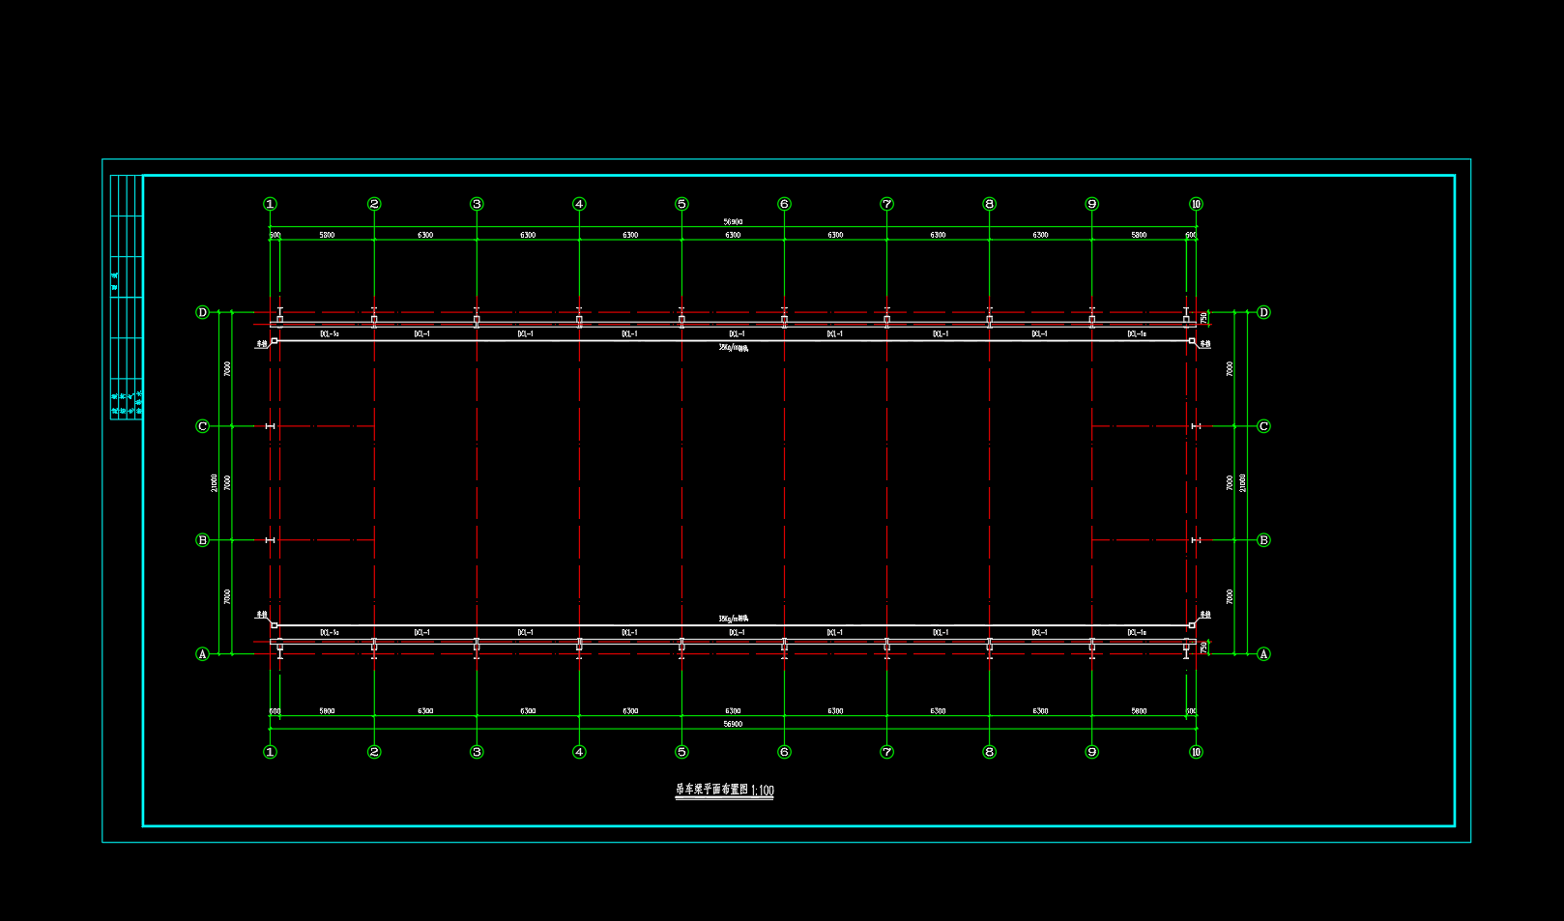Image resolution: width=1564 pixels, height=921 pixels.
Task: Select right 7000 dimension between axes B and A
Action: click(x=1230, y=596)
